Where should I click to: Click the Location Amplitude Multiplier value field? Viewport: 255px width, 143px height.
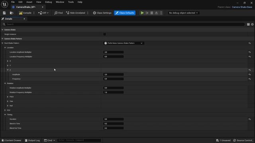(113, 52)
